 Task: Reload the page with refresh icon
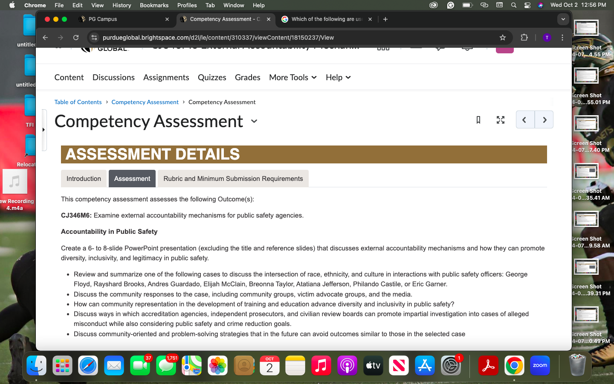click(76, 38)
